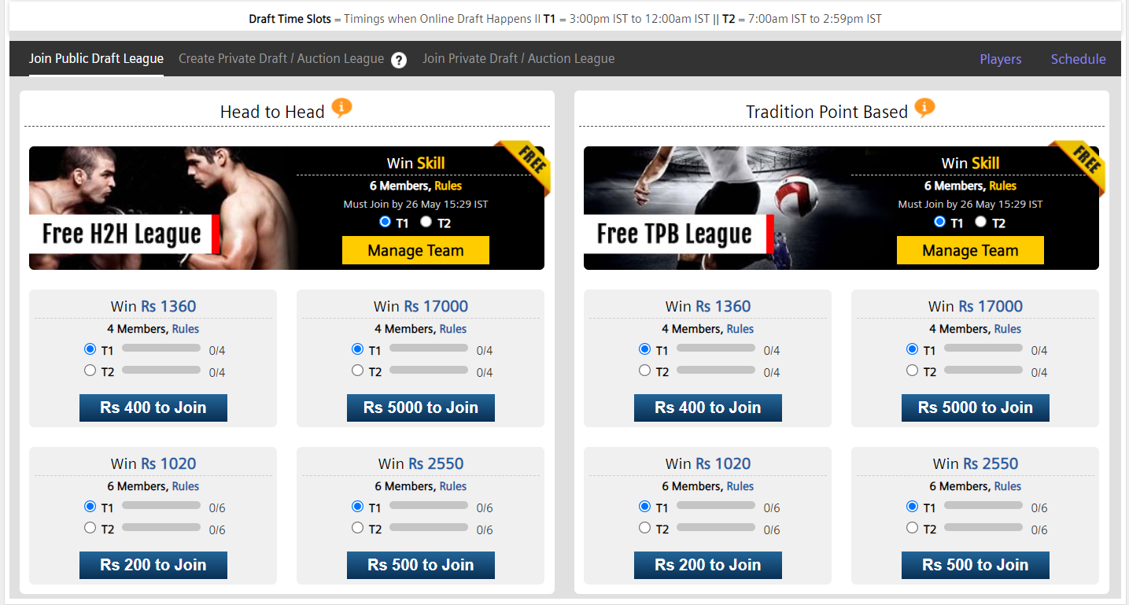
Task: Click the help question mark icon
Action: tap(399, 60)
